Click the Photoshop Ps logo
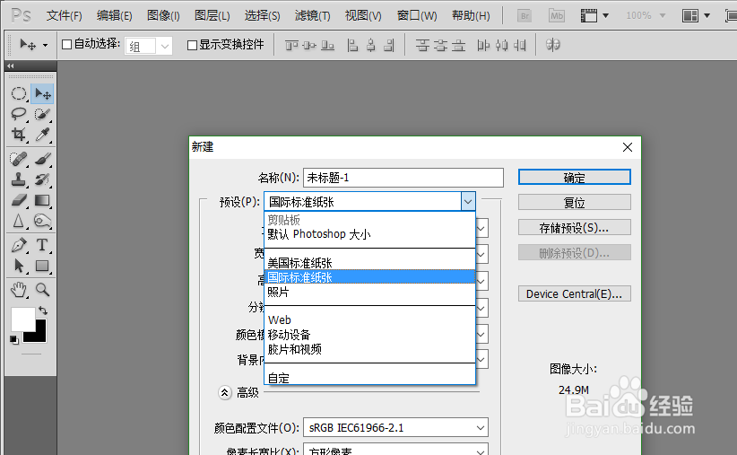 click(x=22, y=15)
